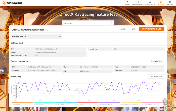Open the Options gear icon
The image size is (176, 111).
(170, 2)
